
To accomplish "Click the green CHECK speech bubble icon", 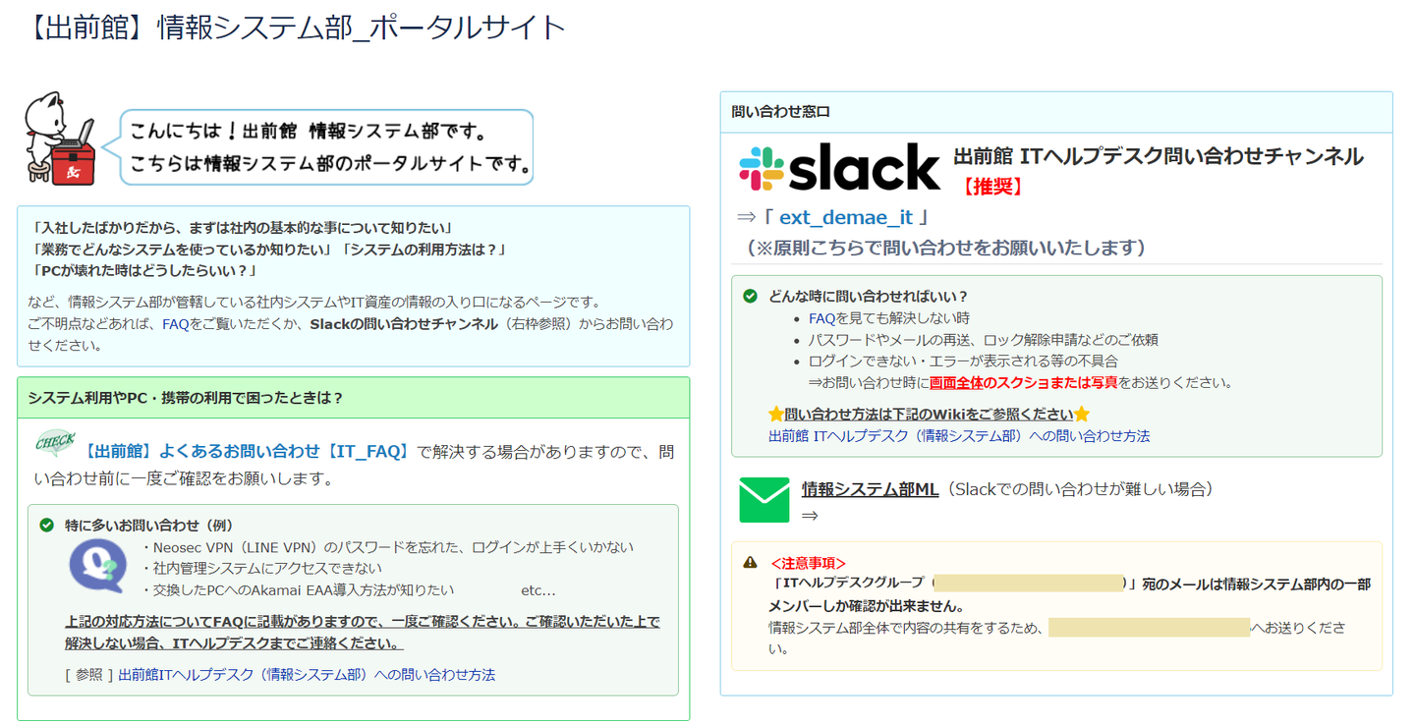I will pos(55,443).
